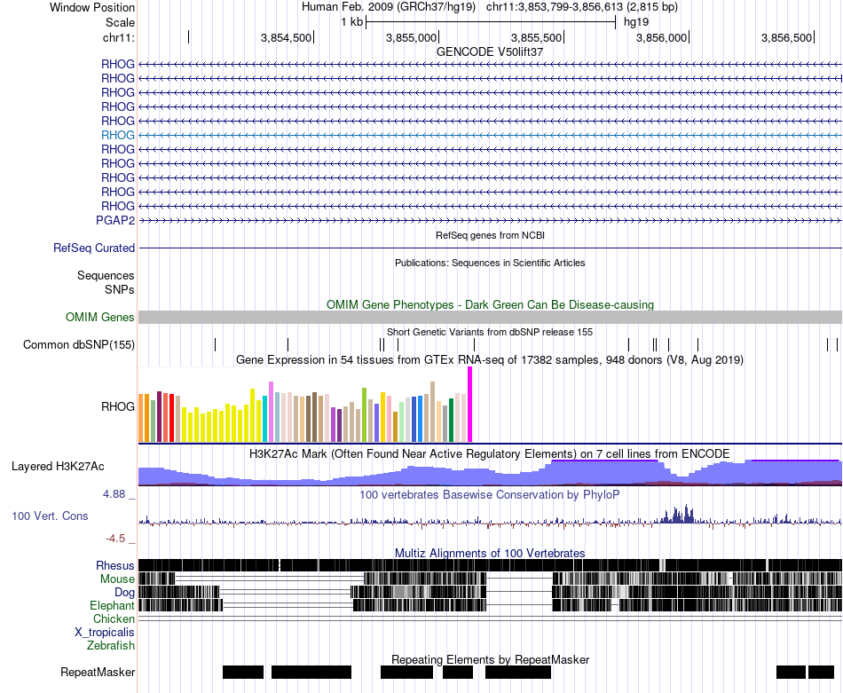Select the Chicken alignment label

(114, 618)
